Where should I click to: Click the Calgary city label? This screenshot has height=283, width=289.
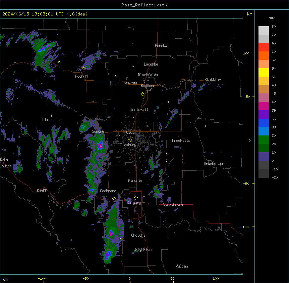click(x=134, y=203)
